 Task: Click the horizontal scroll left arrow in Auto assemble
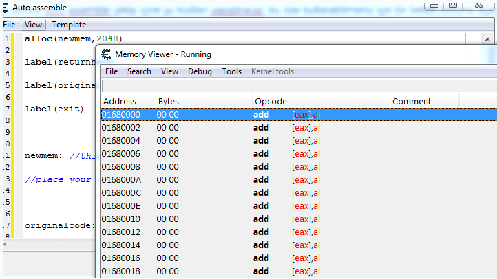point(6,244)
